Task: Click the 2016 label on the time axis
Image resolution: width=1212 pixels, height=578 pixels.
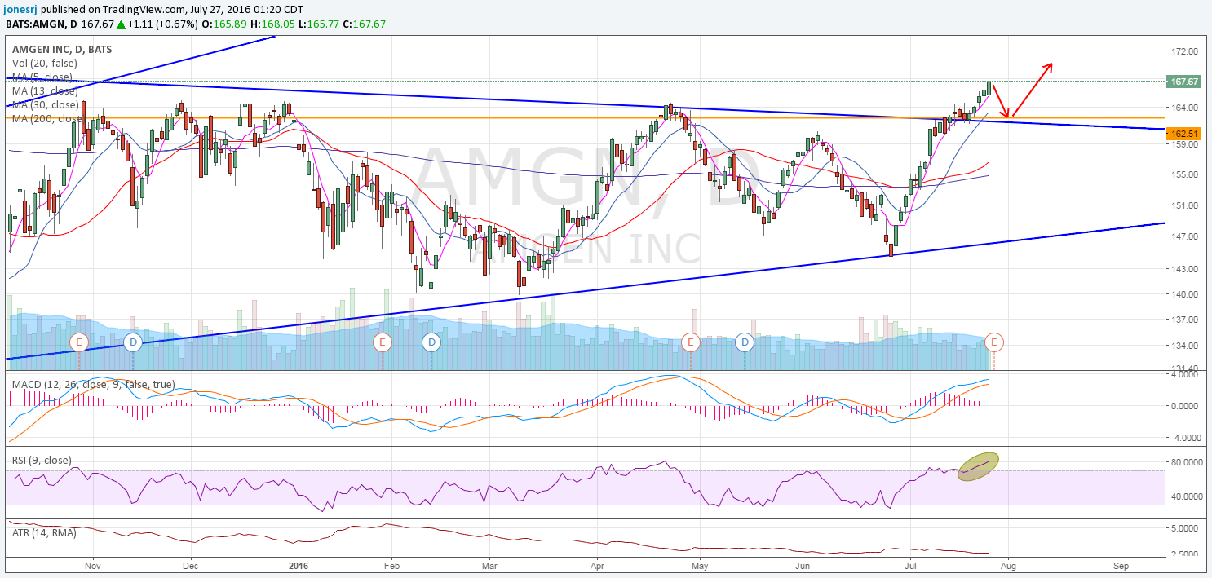Action: point(299,564)
